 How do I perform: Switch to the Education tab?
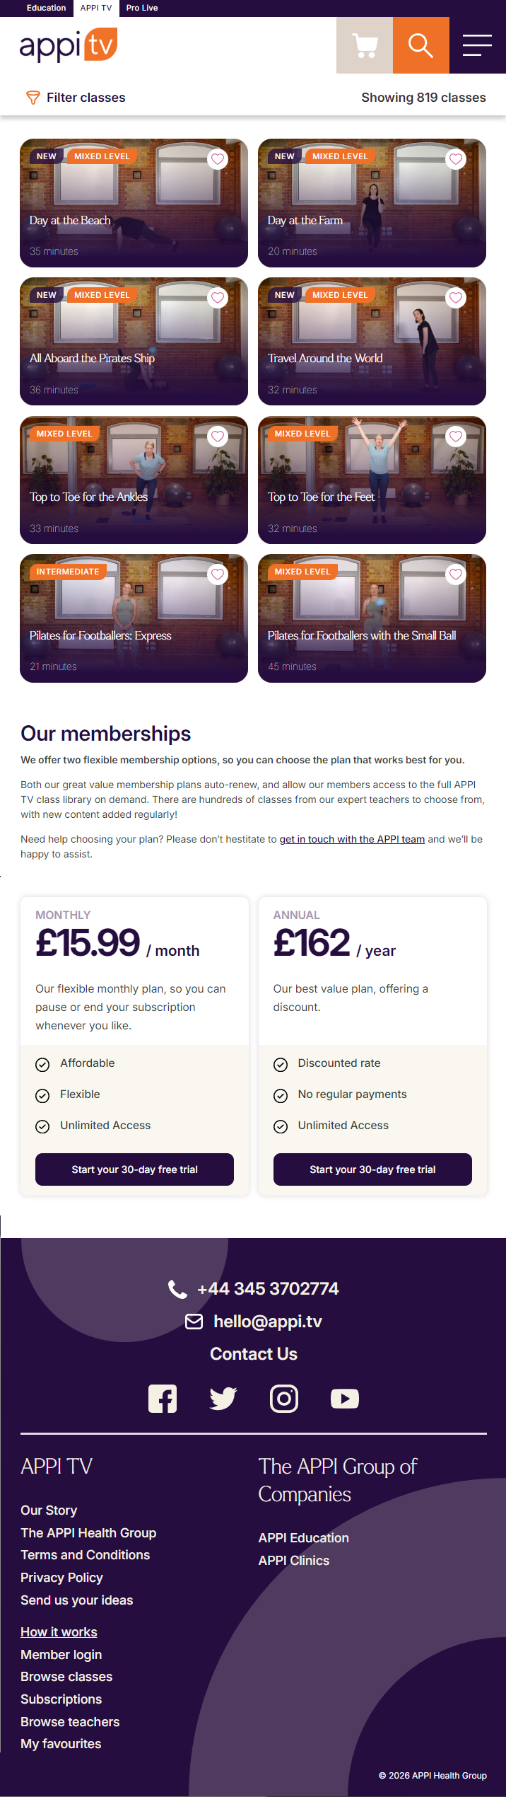(46, 8)
